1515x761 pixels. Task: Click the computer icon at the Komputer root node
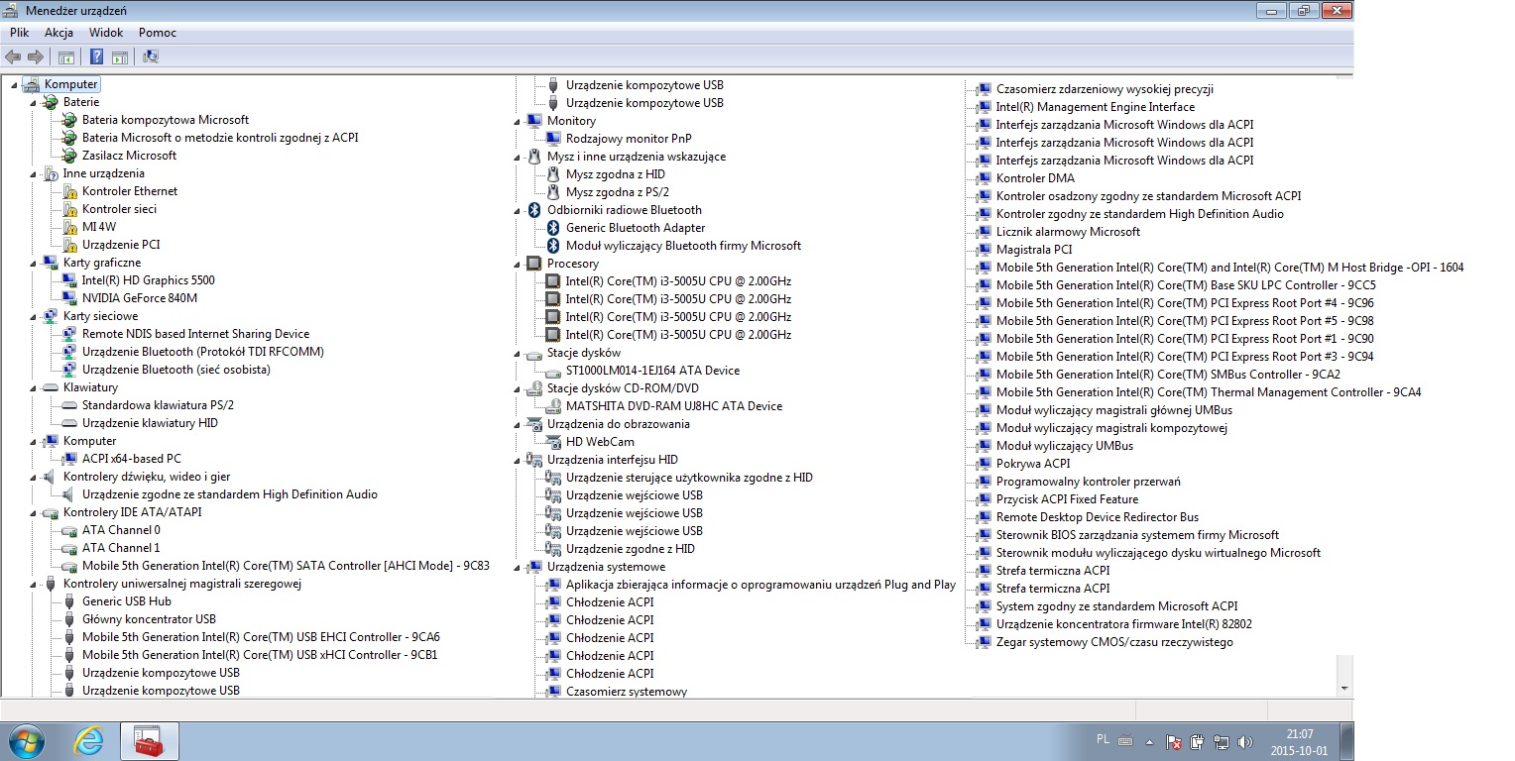click(x=31, y=84)
